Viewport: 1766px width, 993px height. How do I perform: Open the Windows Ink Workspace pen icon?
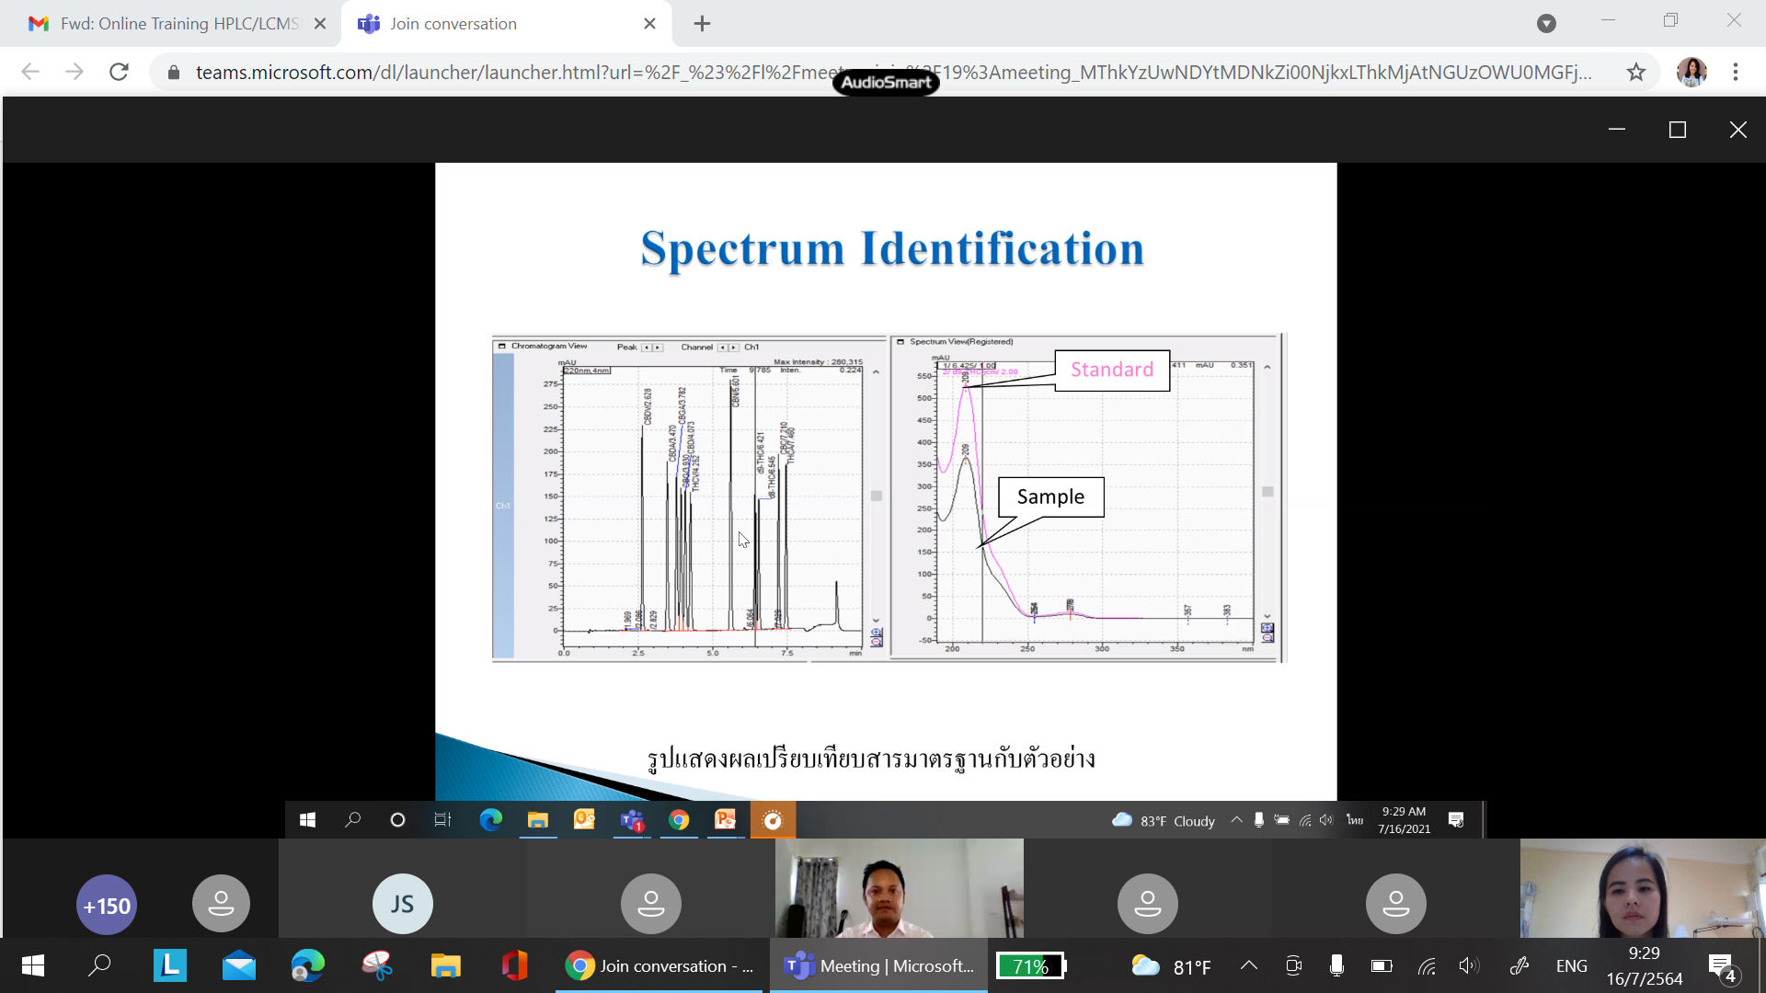point(1519,965)
